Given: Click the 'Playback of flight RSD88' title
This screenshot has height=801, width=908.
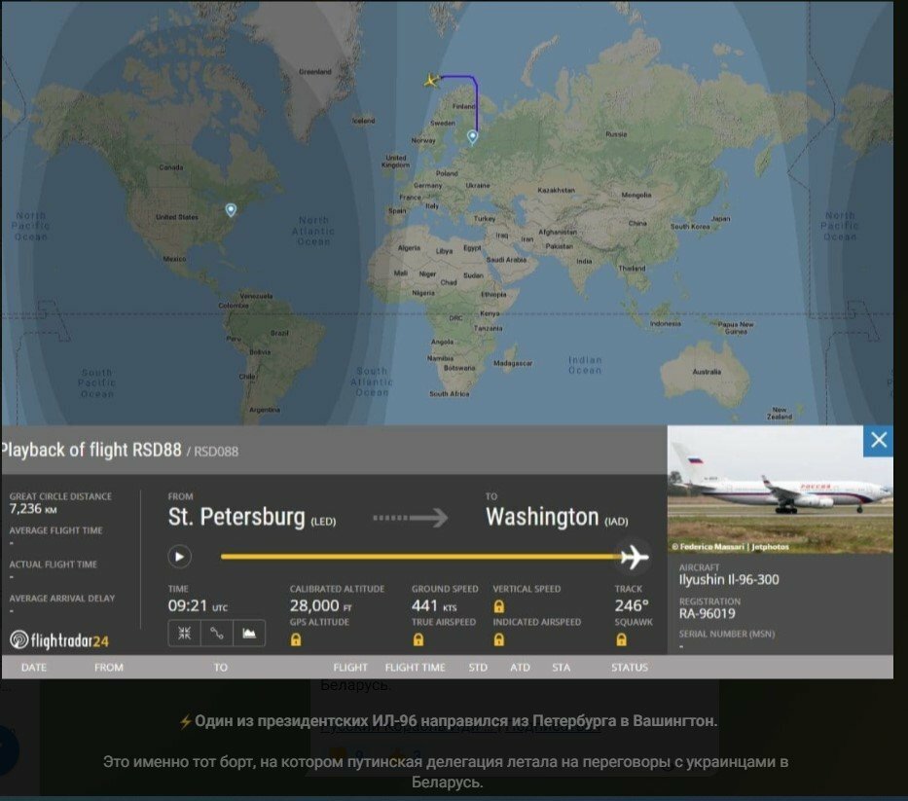Looking at the screenshot, I should (91, 450).
